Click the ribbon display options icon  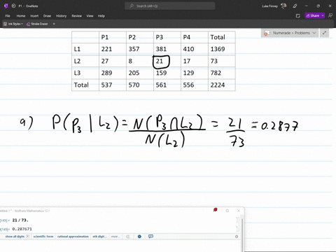coord(330,15)
